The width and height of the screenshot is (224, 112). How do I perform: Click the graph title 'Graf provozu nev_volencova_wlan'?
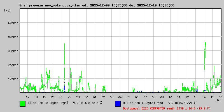(x=50, y=5)
